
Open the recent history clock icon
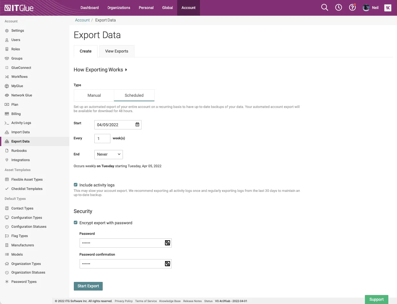[339, 8]
